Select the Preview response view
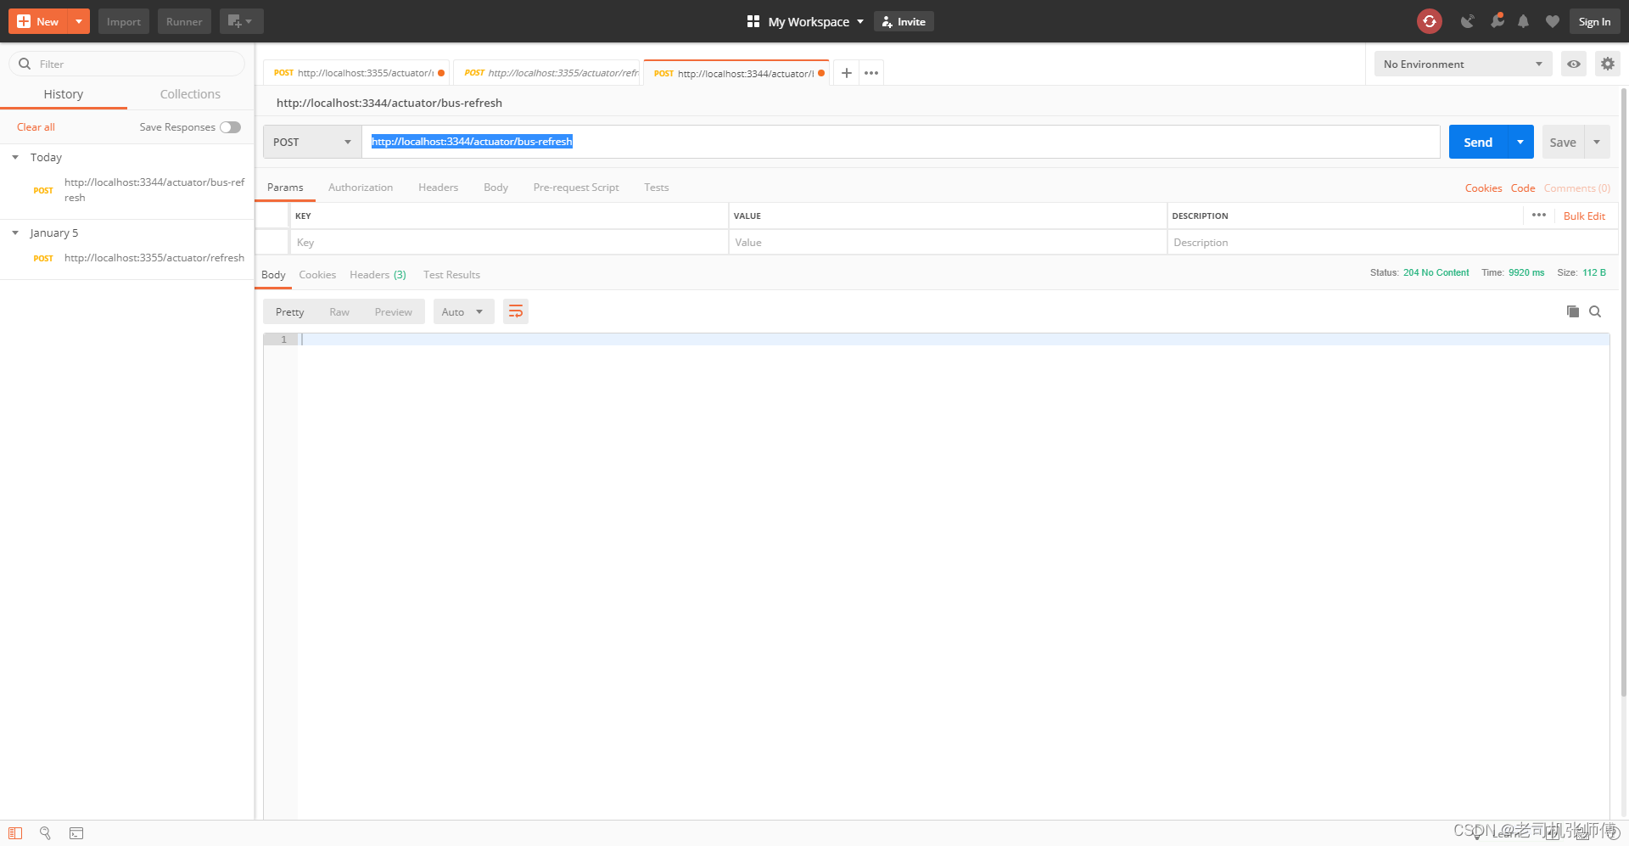 394,311
